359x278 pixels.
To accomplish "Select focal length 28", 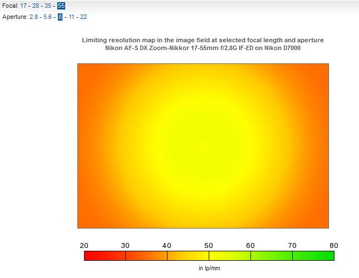I will coord(36,6).
